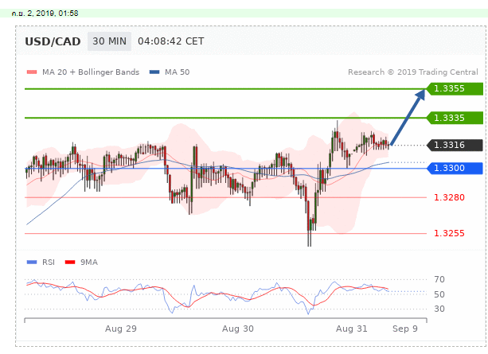Image resolution: width=488 pixels, height=354 pixels.
Task: Click the Aug 29 date axis label
Action: tap(121, 329)
